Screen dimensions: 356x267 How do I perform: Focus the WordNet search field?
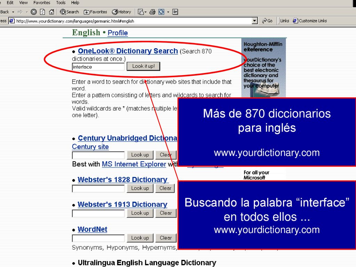click(98, 238)
